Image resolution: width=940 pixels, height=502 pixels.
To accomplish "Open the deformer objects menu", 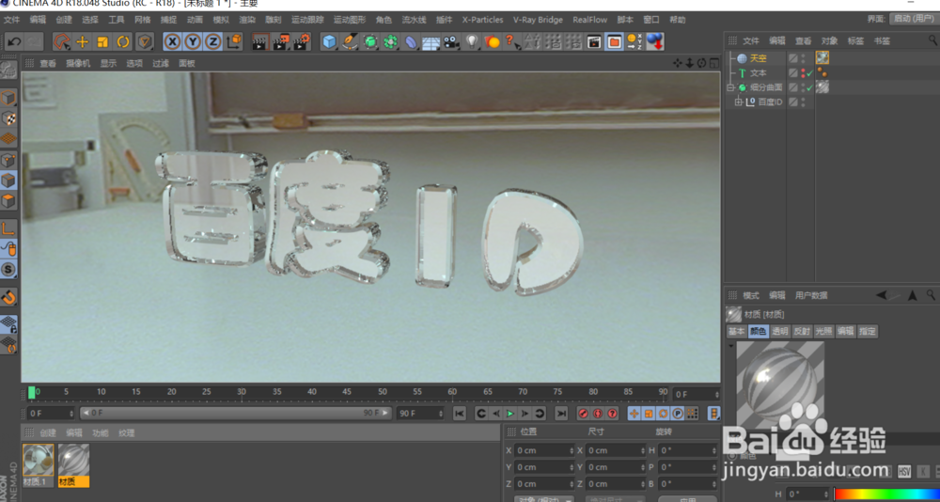I will coord(412,42).
